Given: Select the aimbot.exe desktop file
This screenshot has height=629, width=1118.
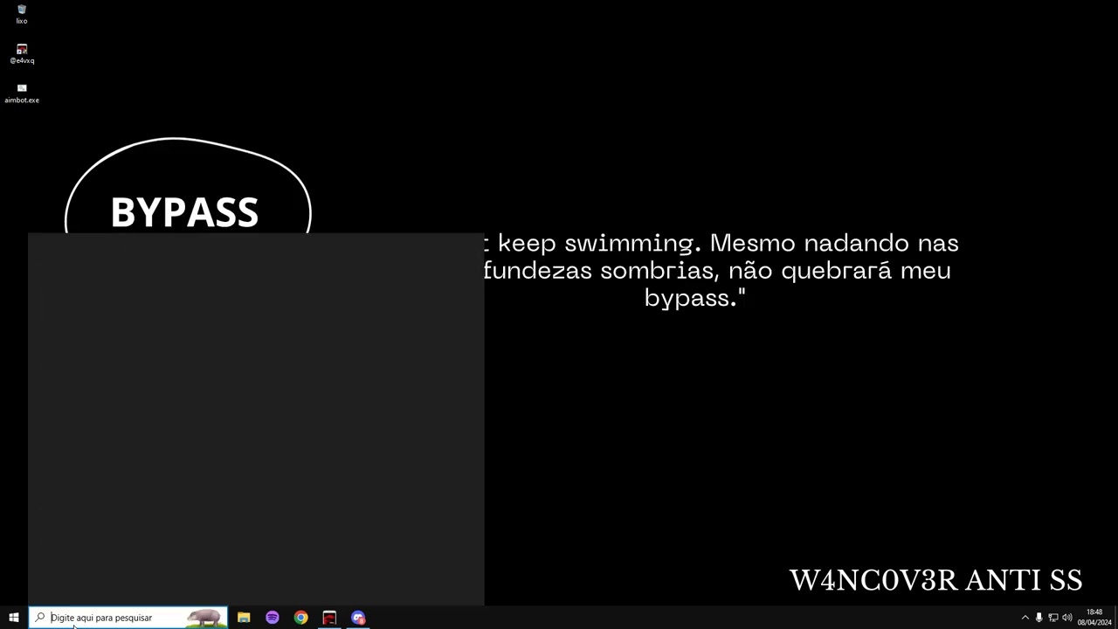Looking at the screenshot, I should pos(22,93).
